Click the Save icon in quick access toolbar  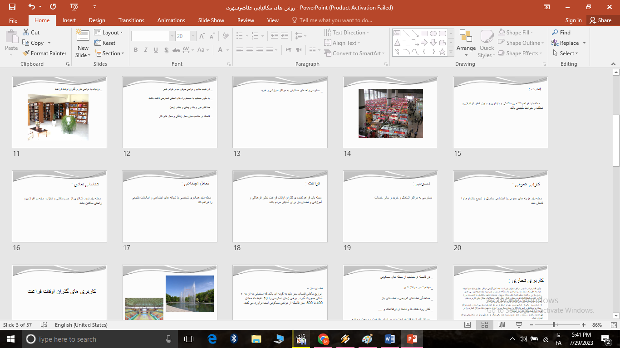pyautogui.click(x=12, y=7)
